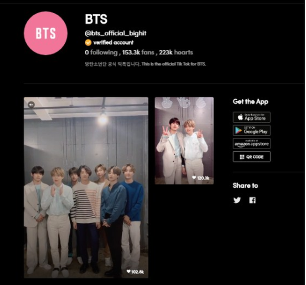Click the 223k hearts count
306x285 pixels.
coord(176,53)
